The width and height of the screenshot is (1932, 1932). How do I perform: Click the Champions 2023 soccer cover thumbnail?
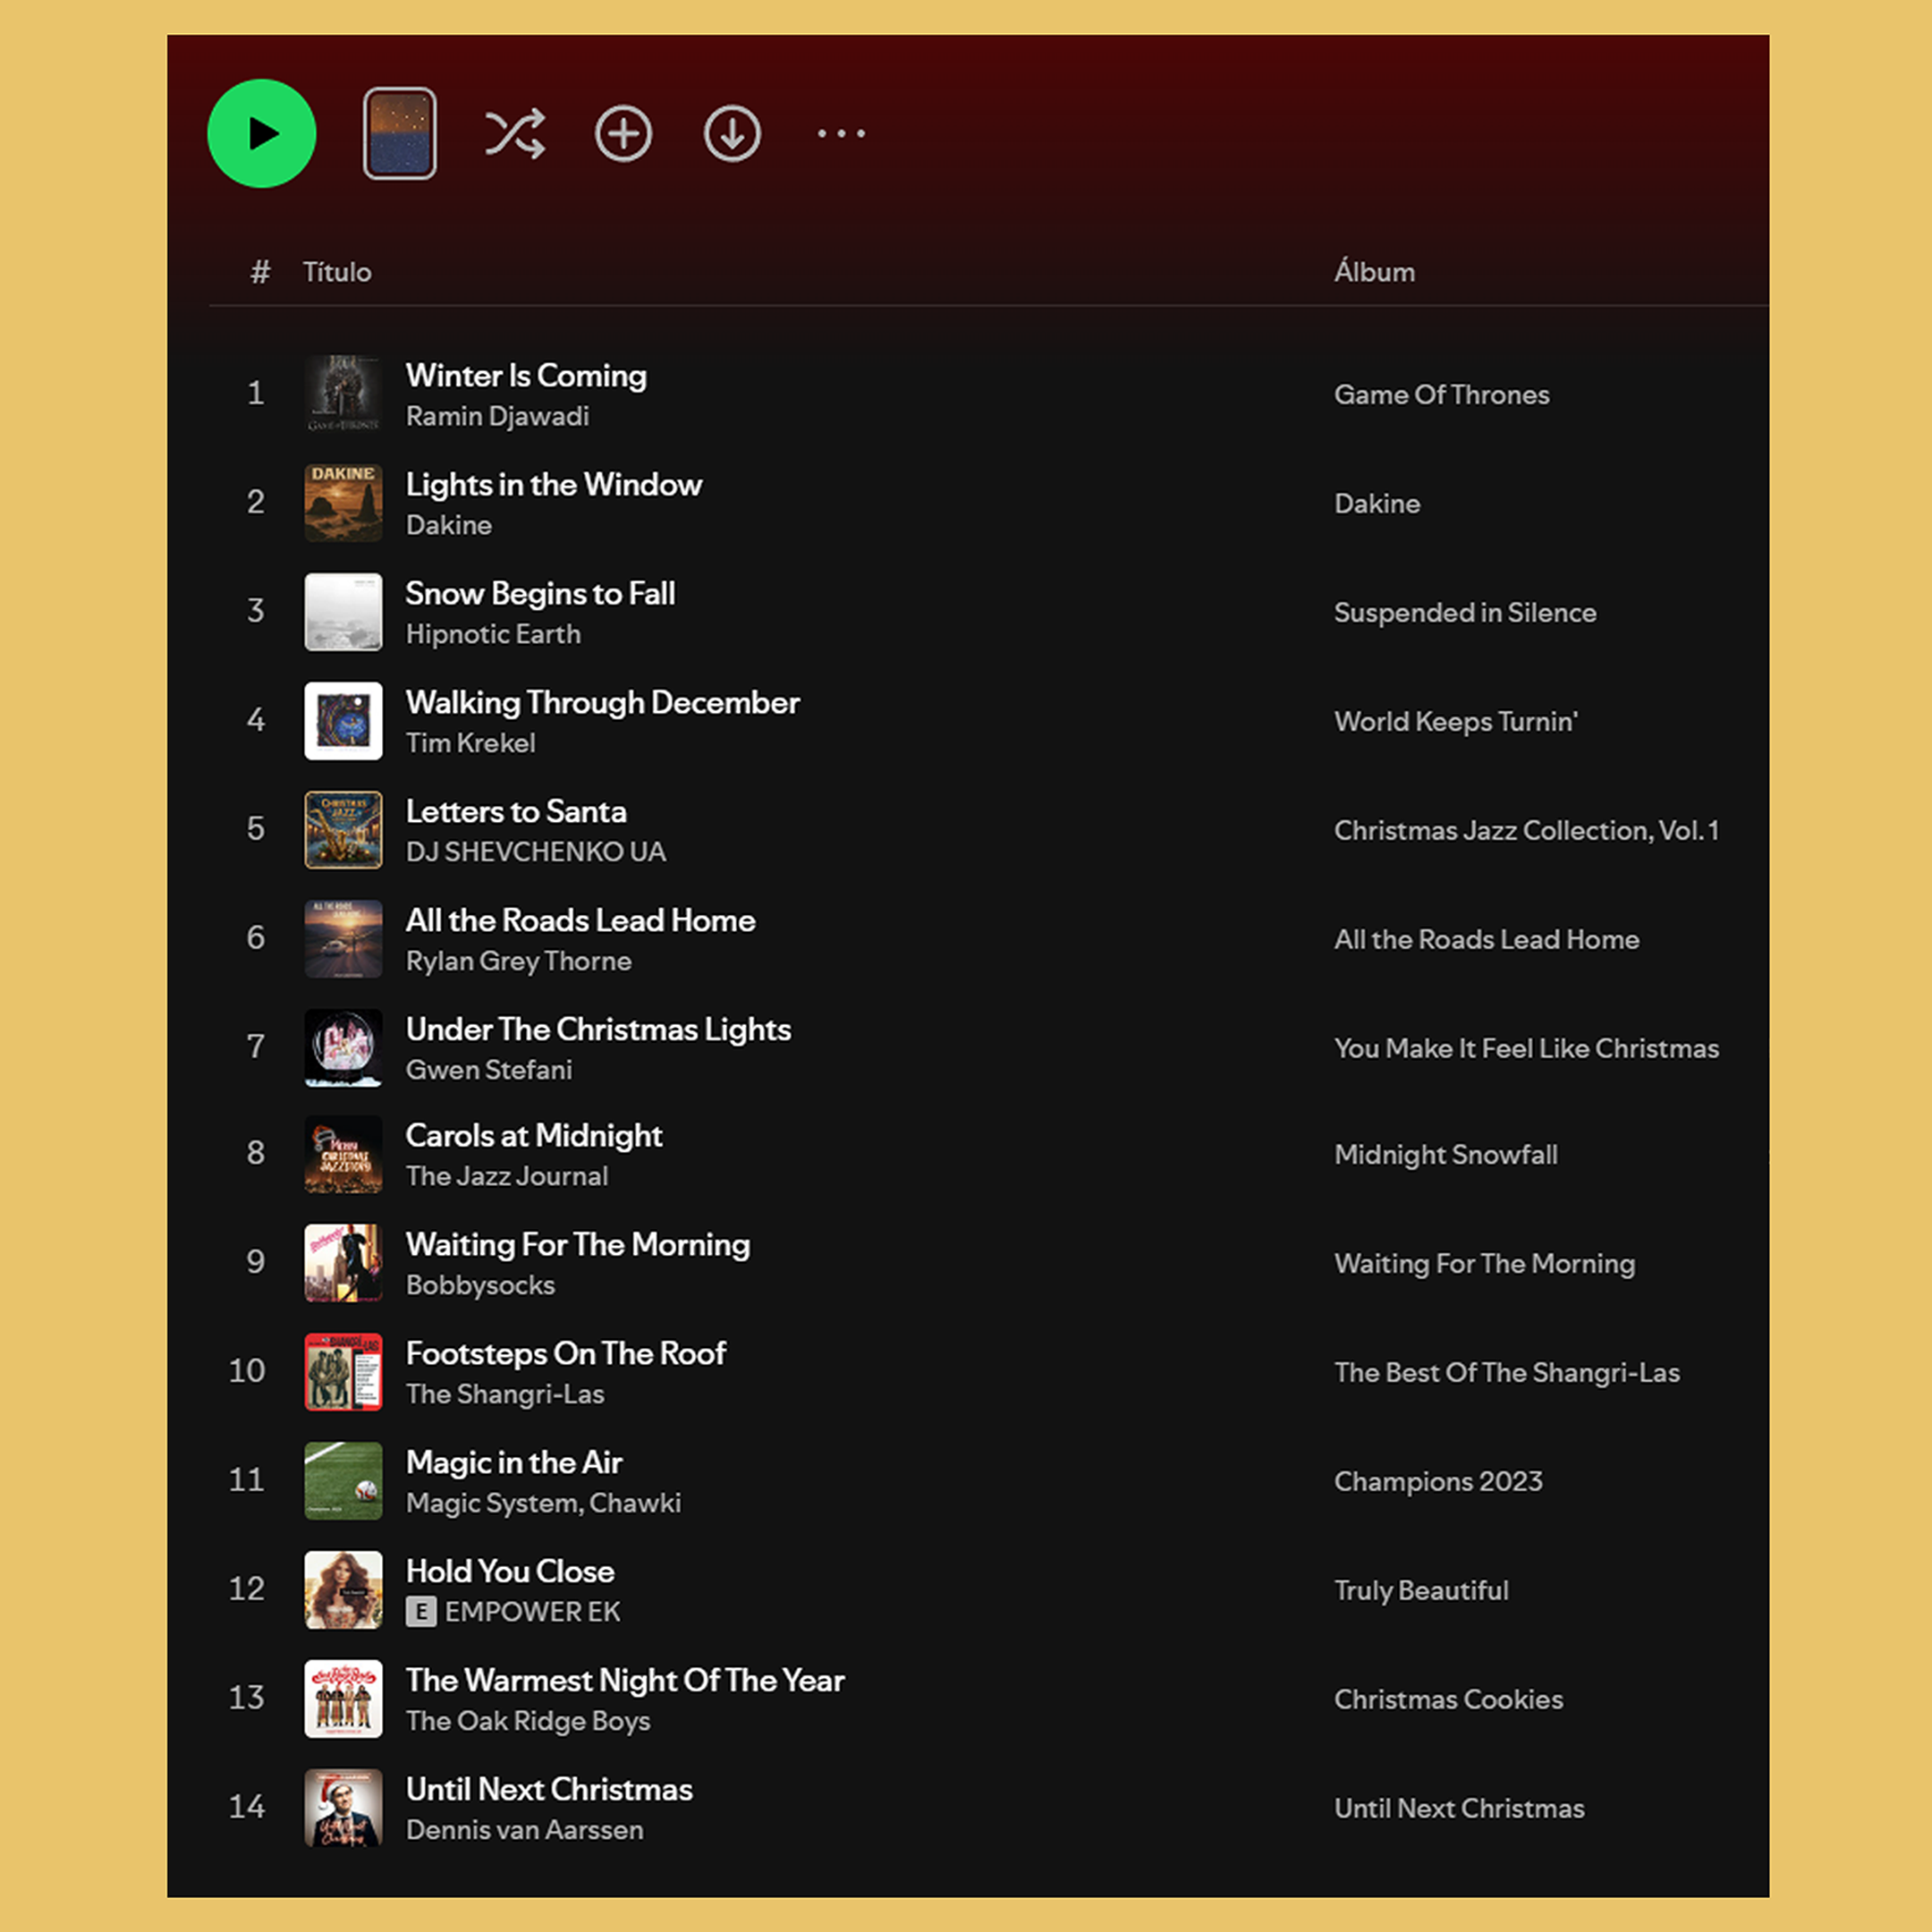pos(343,1481)
